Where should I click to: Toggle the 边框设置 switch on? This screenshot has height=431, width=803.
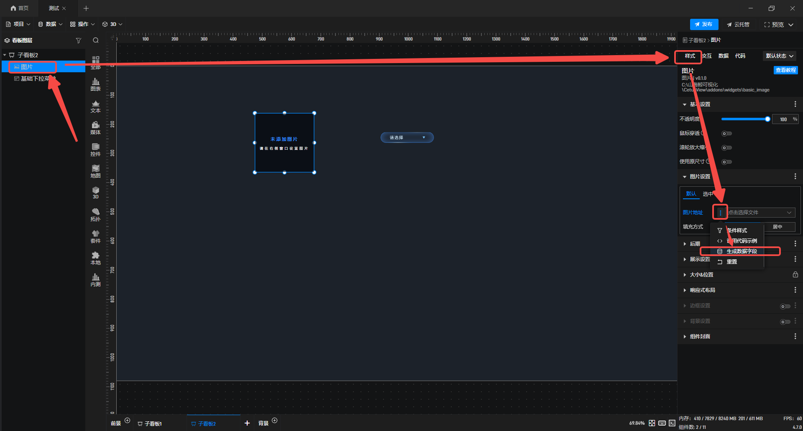tap(785, 306)
